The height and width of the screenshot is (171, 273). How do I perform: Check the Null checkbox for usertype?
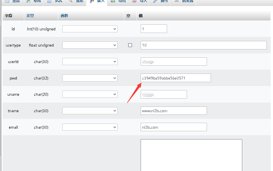130,45
